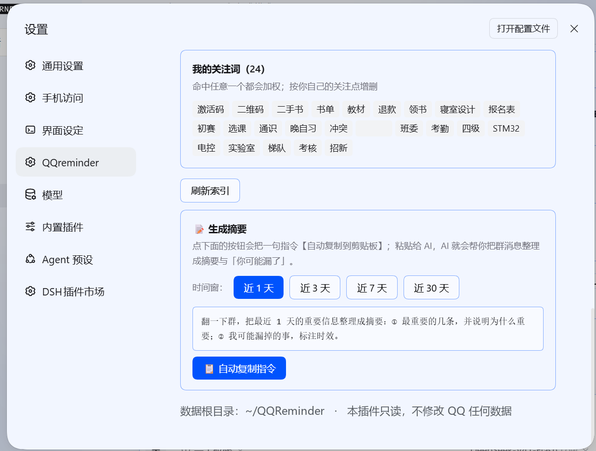This screenshot has height=451, width=596.
Task: Click the clipboard icon on 自动复制指令 button
Action: (x=209, y=369)
